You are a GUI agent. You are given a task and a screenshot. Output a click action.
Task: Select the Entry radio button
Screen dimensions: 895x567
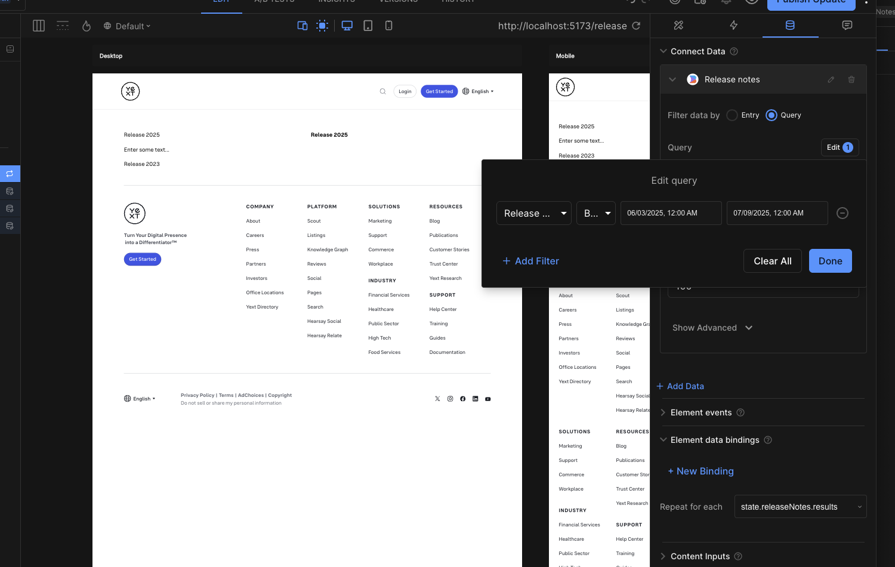pos(732,115)
